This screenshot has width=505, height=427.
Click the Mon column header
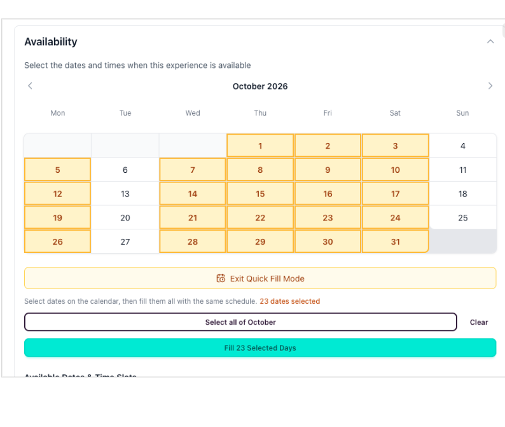(58, 113)
